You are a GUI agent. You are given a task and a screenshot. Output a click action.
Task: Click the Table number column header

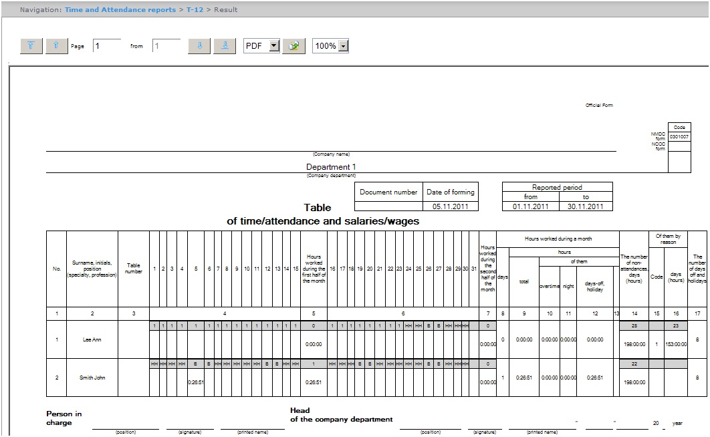click(134, 269)
